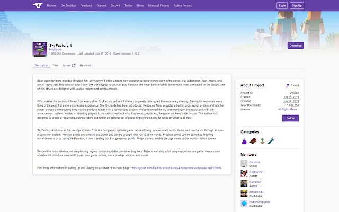
Task: Select the skyblock island arrows category icon
Action: (262, 141)
